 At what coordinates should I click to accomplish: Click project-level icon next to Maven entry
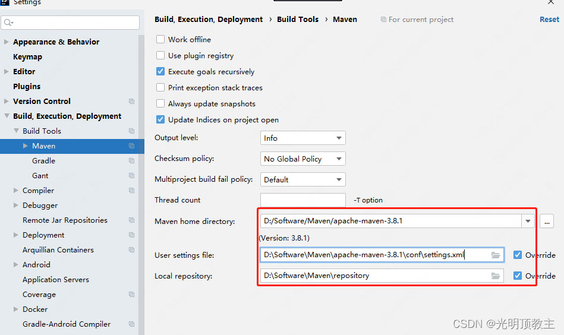point(132,146)
